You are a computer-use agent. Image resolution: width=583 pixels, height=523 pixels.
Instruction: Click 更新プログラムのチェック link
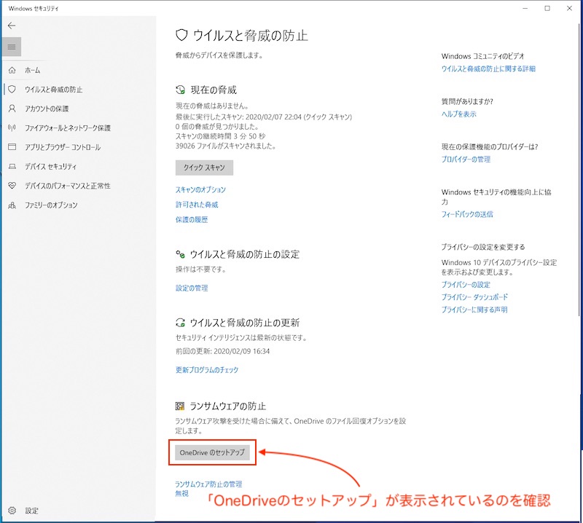[207, 369]
